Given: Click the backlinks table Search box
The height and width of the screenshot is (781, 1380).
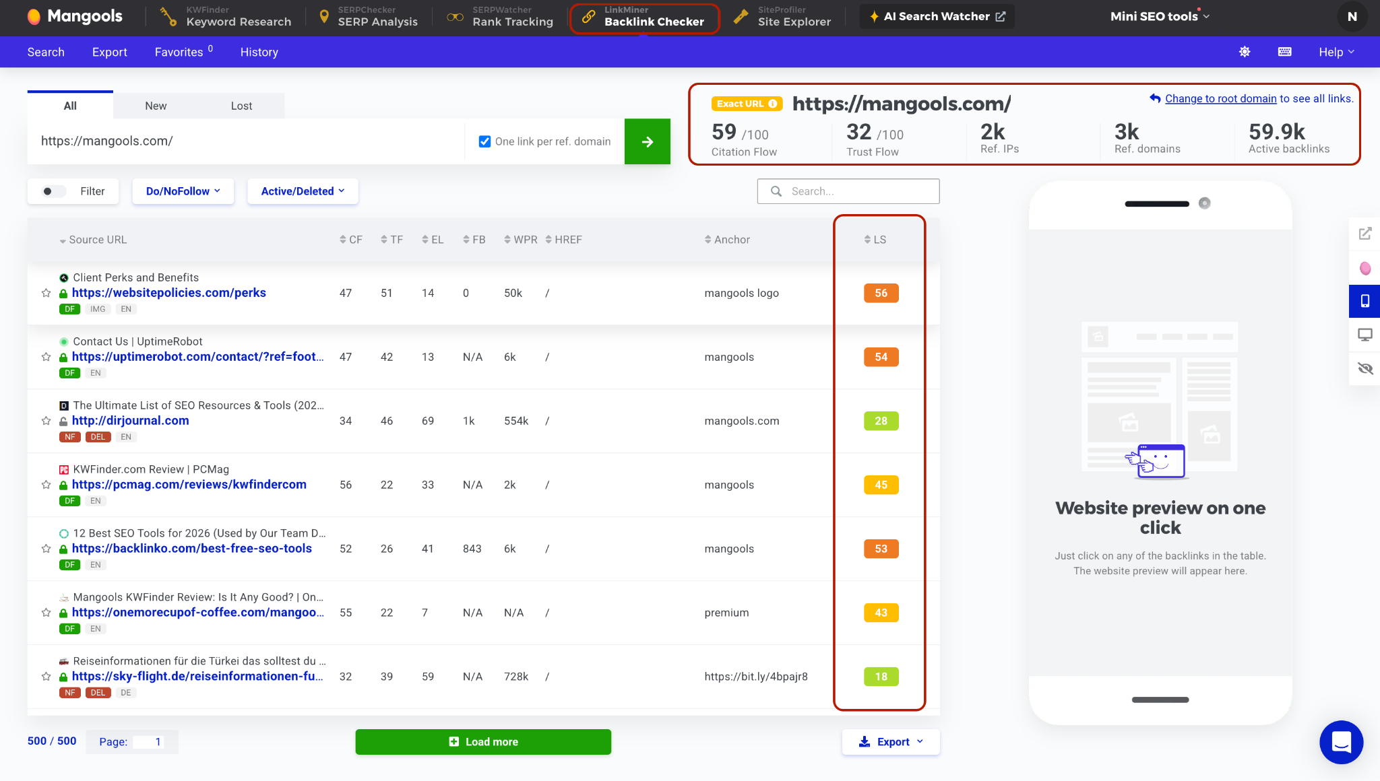Looking at the screenshot, I should pos(848,191).
